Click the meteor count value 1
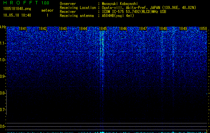The image size is (210, 133). (x=47, y=15)
